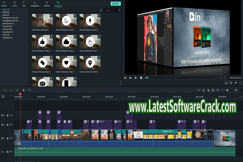243x162 pixels.
Task: Go to the Übergänge transitions tab
Action: [x=35, y=4]
